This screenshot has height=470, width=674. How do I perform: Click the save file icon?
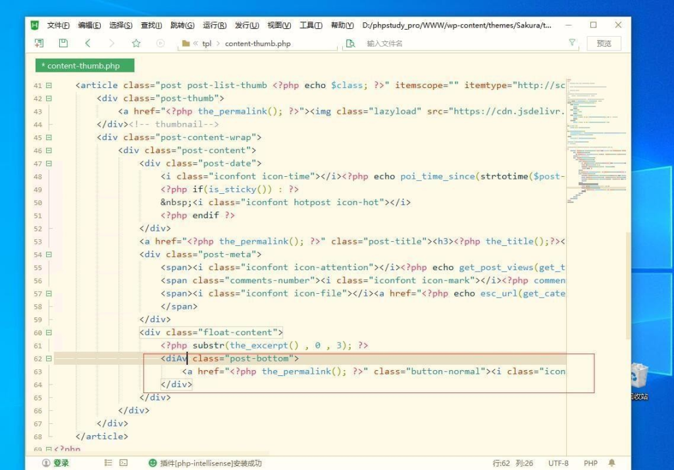click(63, 43)
